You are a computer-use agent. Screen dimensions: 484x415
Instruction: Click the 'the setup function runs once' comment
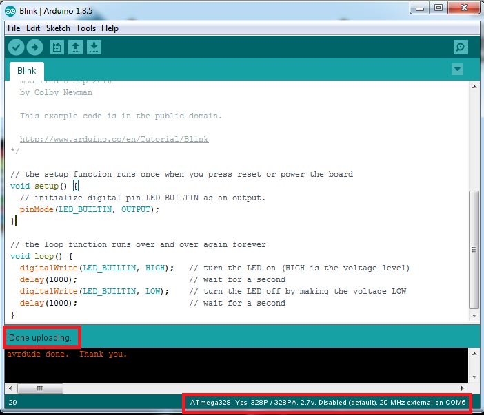[x=181, y=174]
